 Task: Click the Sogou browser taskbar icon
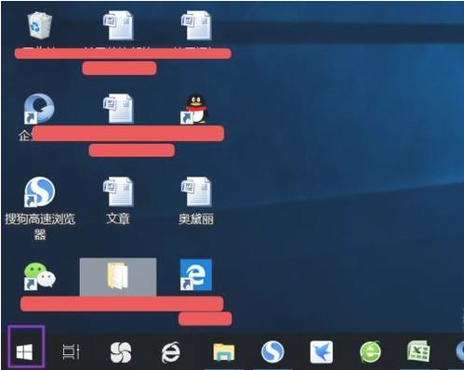click(272, 351)
